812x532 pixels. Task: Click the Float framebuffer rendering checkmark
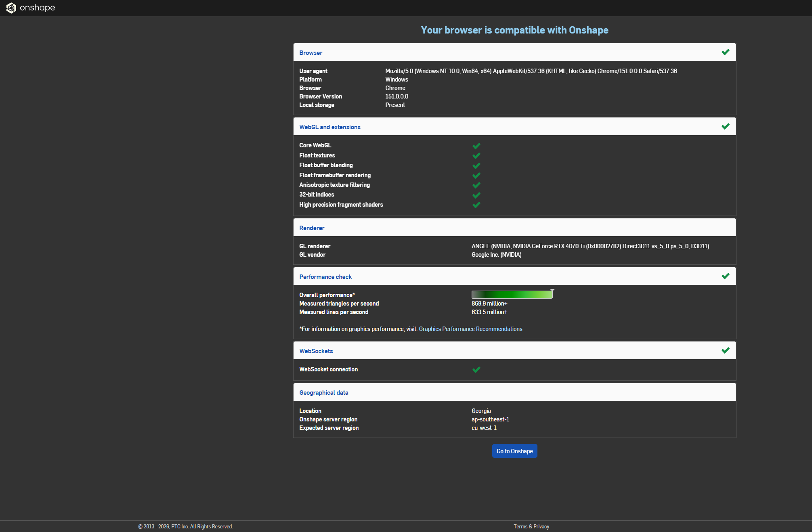476,176
